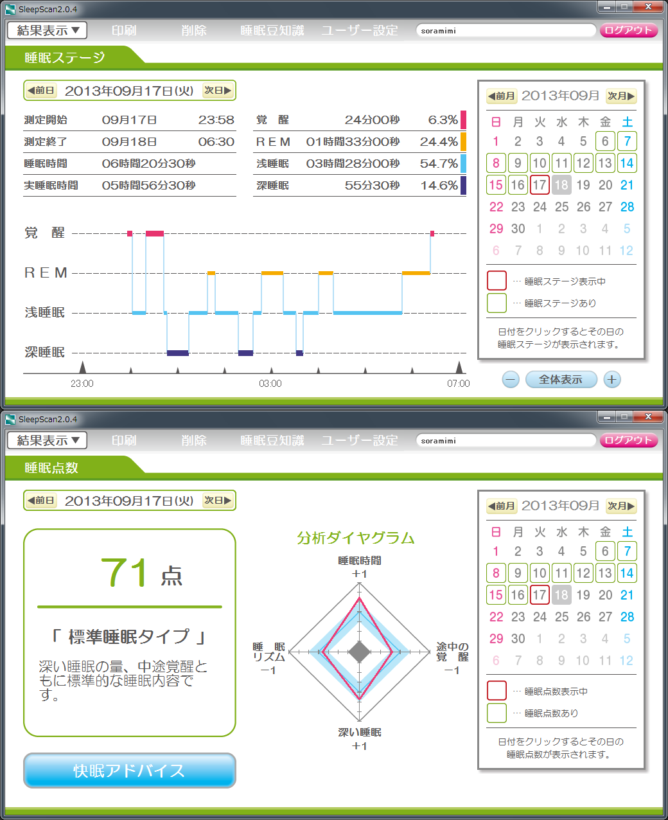The height and width of the screenshot is (820, 668).
Task: Select September 16 in top calendar
Action: (x=518, y=185)
